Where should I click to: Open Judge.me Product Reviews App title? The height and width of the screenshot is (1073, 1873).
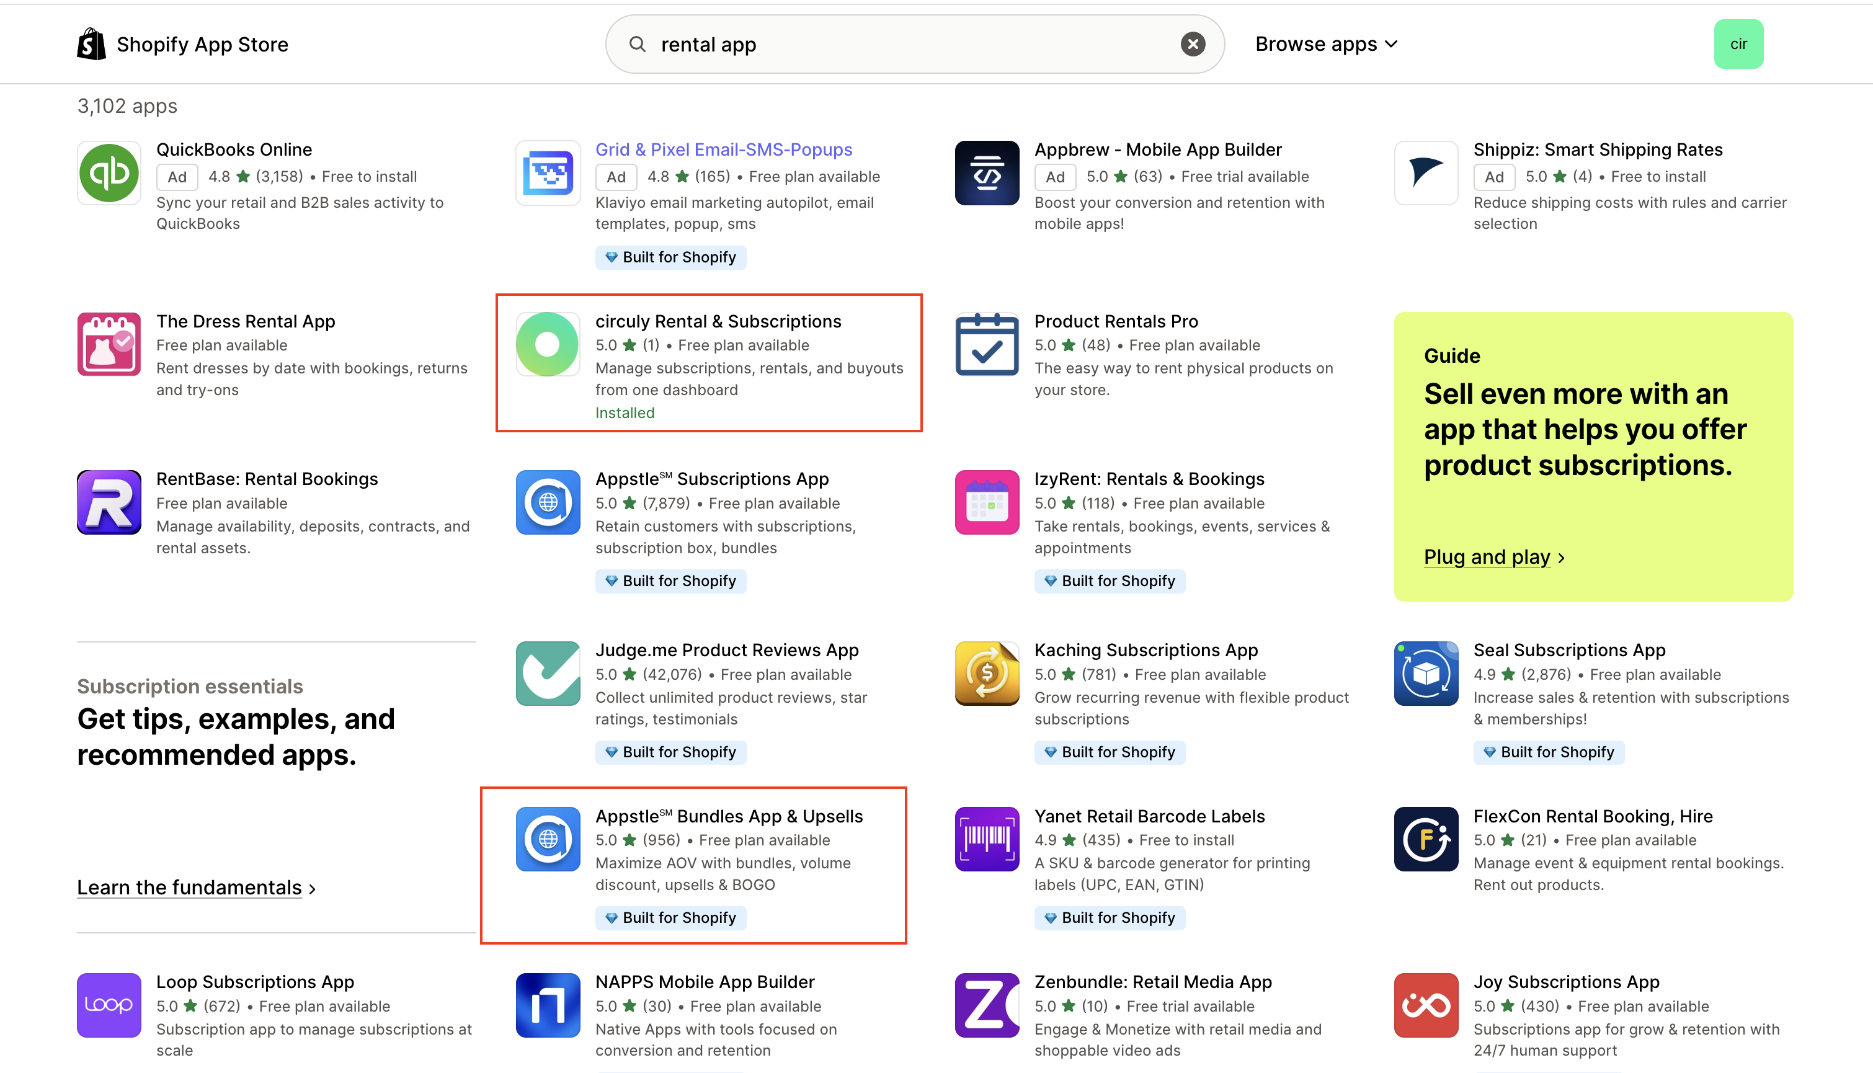[726, 650]
